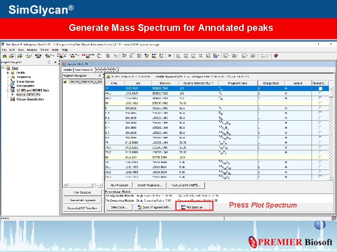The width and height of the screenshot is (337, 252).
Task: Click the black X delete toolbar icon
Action: click(170, 56)
